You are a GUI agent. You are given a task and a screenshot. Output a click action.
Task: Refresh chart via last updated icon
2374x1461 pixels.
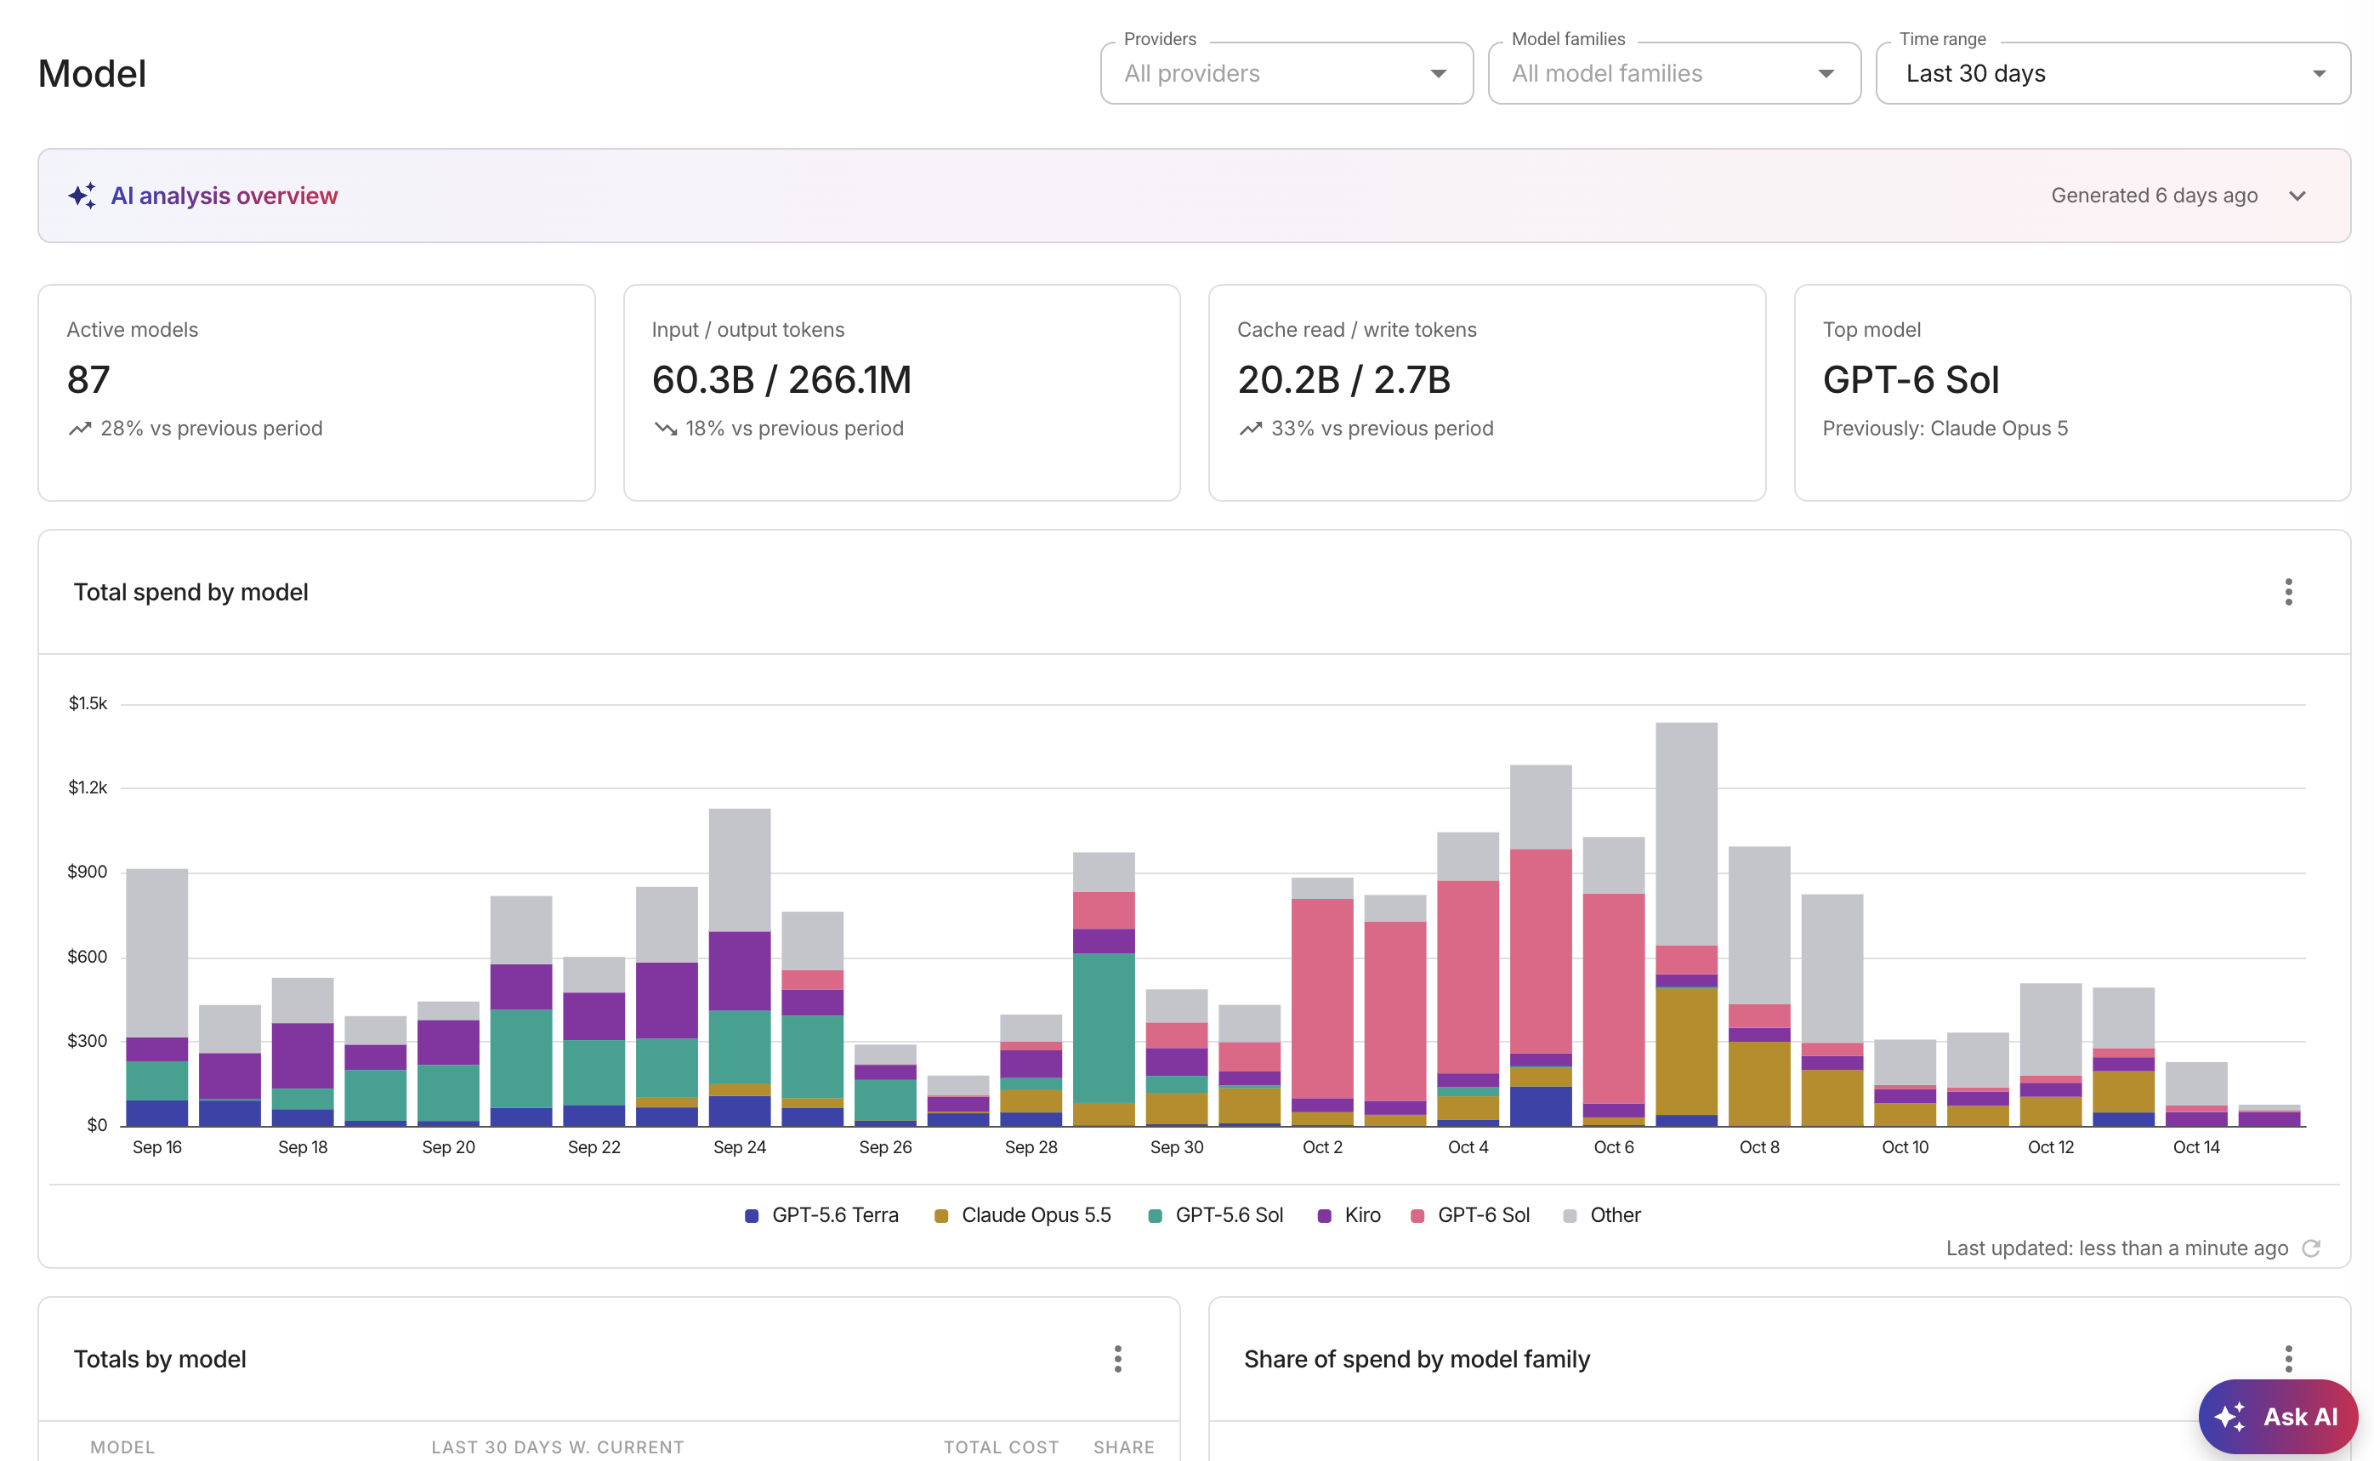(x=2311, y=1248)
